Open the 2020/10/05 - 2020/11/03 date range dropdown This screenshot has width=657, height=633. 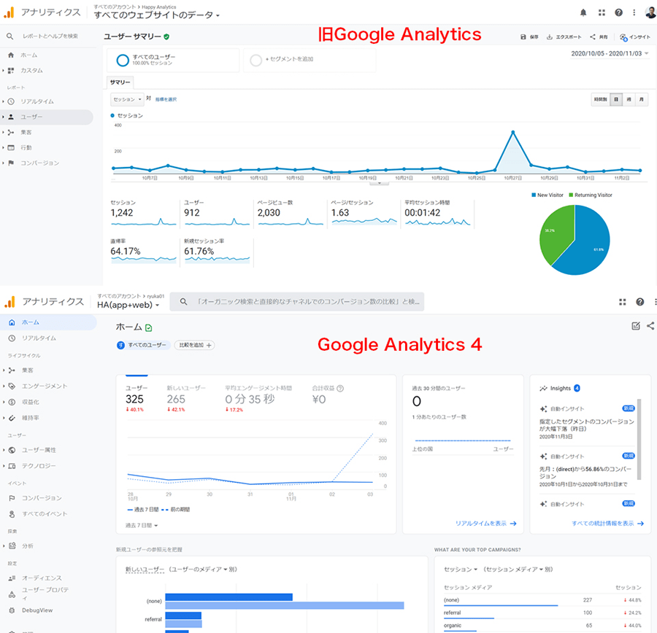610,53
